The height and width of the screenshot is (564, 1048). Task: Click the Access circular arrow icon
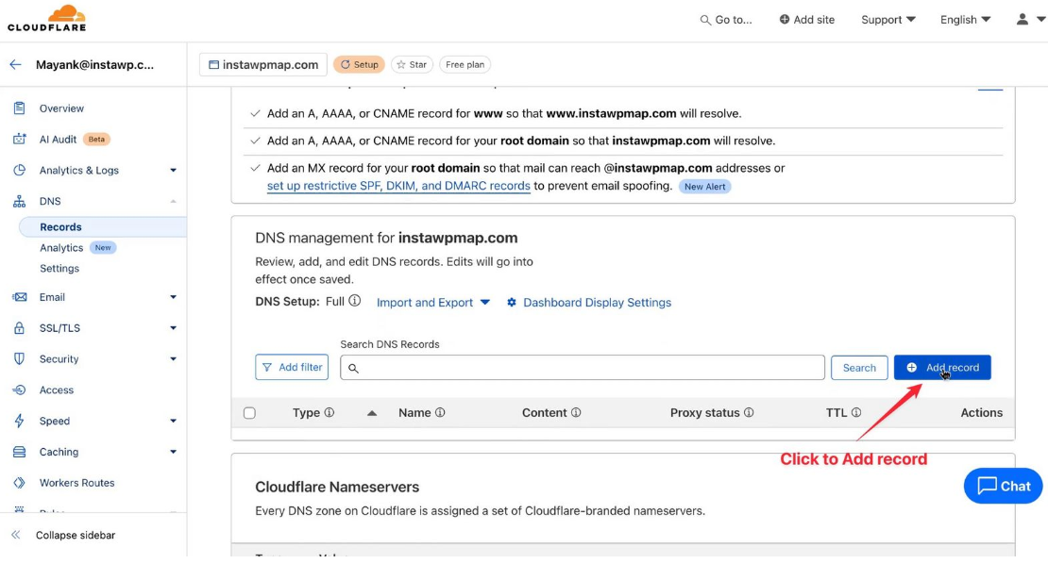coord(20,390)
